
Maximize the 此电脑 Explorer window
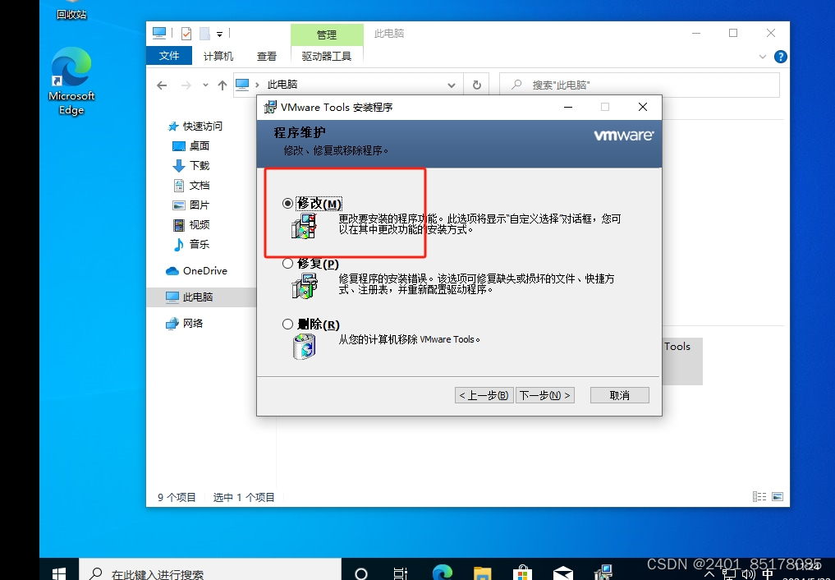point(733,33)
